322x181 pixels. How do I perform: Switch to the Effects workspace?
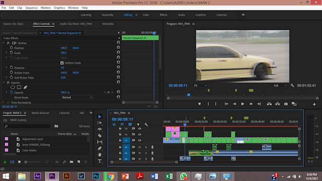pos(163,15)
